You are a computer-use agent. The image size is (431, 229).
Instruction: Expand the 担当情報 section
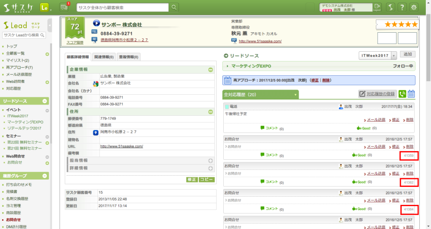[x=210, y=161]
